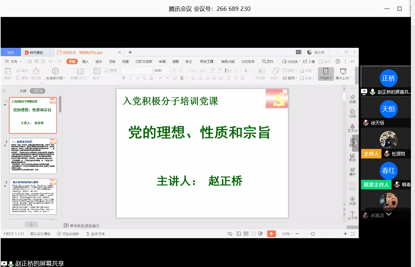Collapse the slide panel with double-chevron icon
415x267 pixels.
(4, 91)
